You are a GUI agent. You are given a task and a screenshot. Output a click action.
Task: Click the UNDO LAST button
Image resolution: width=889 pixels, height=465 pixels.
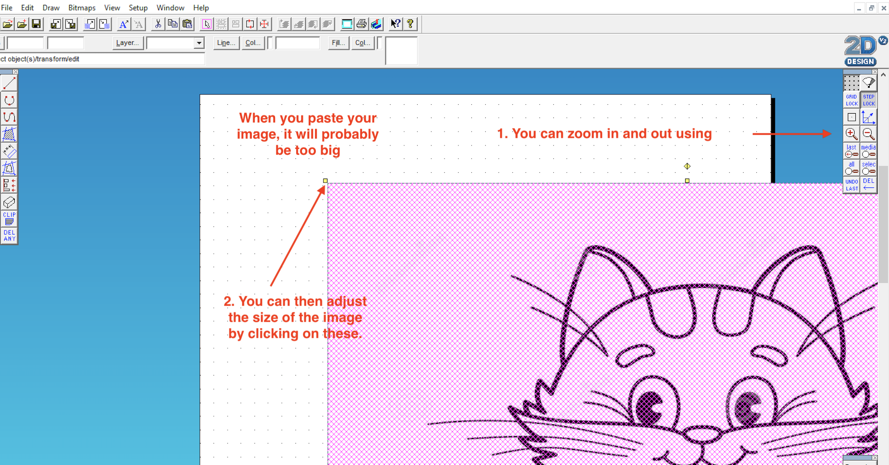(x=851, y=185)
